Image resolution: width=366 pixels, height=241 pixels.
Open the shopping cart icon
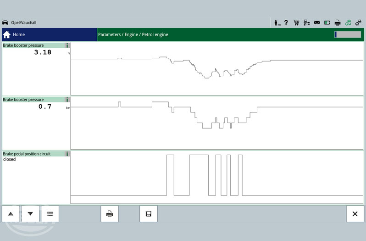(x=296, y=22)
